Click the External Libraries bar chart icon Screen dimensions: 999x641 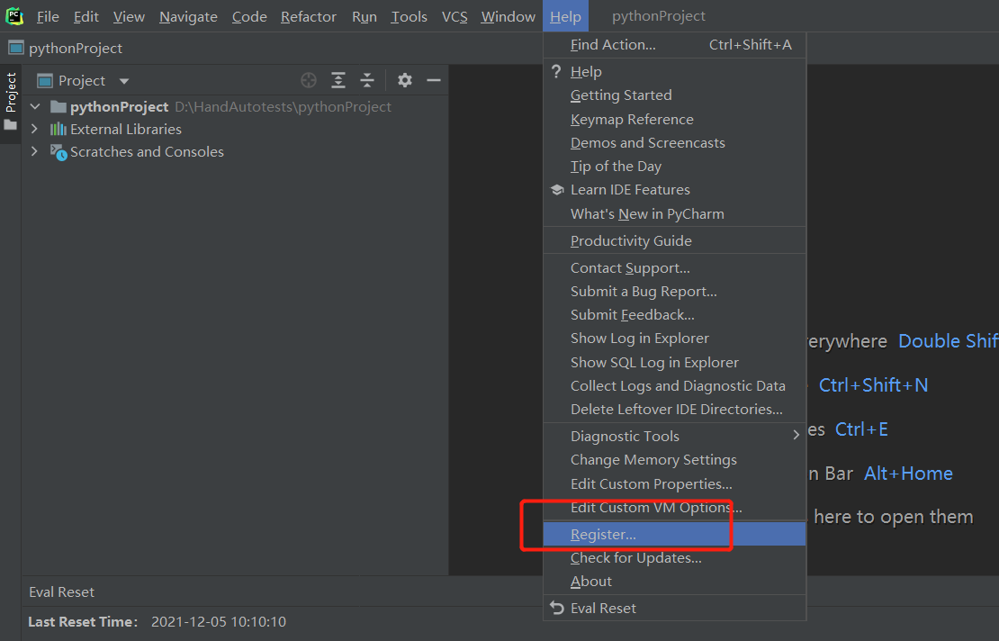[x=58, y=130]
